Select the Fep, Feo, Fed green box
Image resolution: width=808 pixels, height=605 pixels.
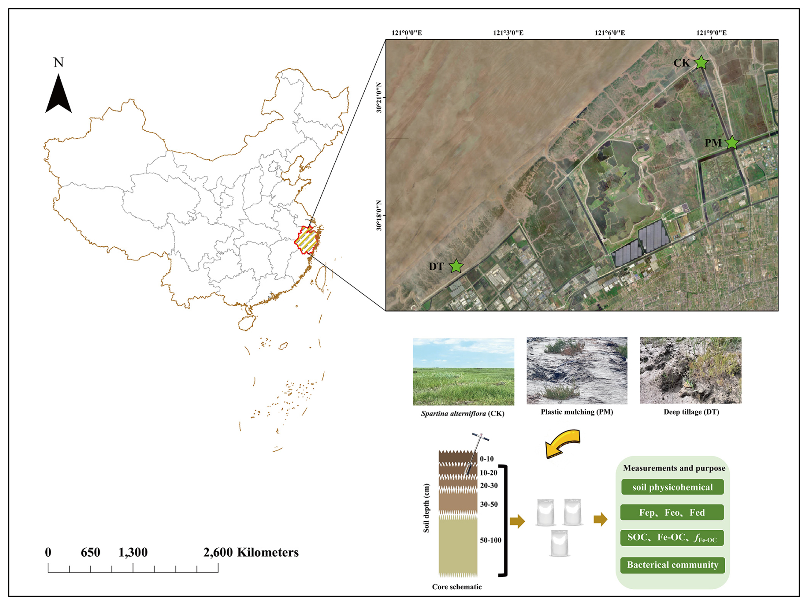[672, 512]
